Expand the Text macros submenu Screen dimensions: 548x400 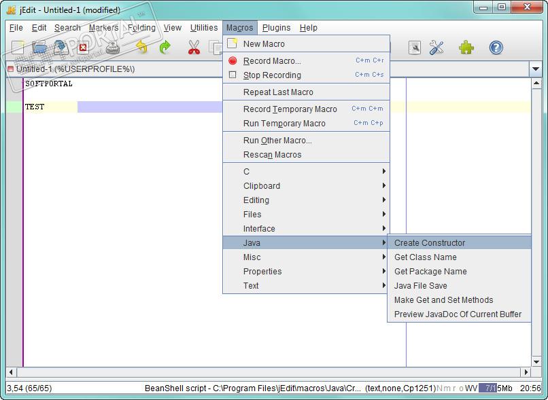306,286
